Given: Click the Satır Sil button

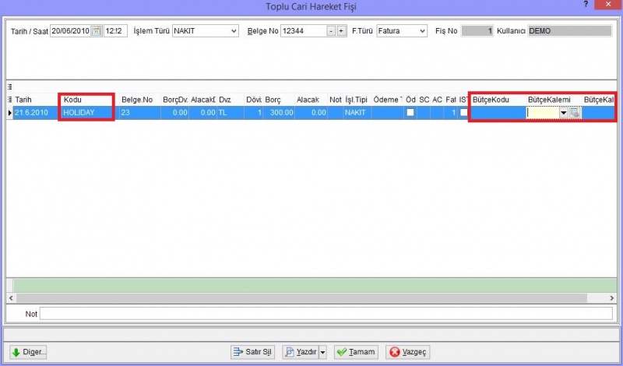Looking at the screenshot, I should click(252, 352).
